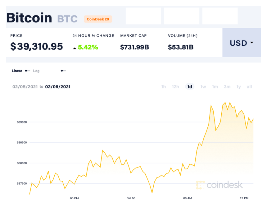
Task: Toggle back to the Linear scale option
Action: [x=17, y=71]
